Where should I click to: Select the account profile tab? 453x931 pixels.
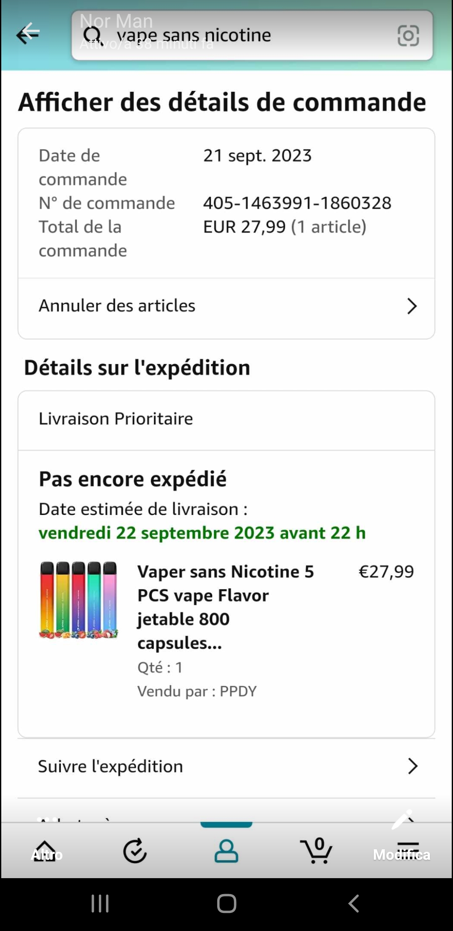[226, 851]
